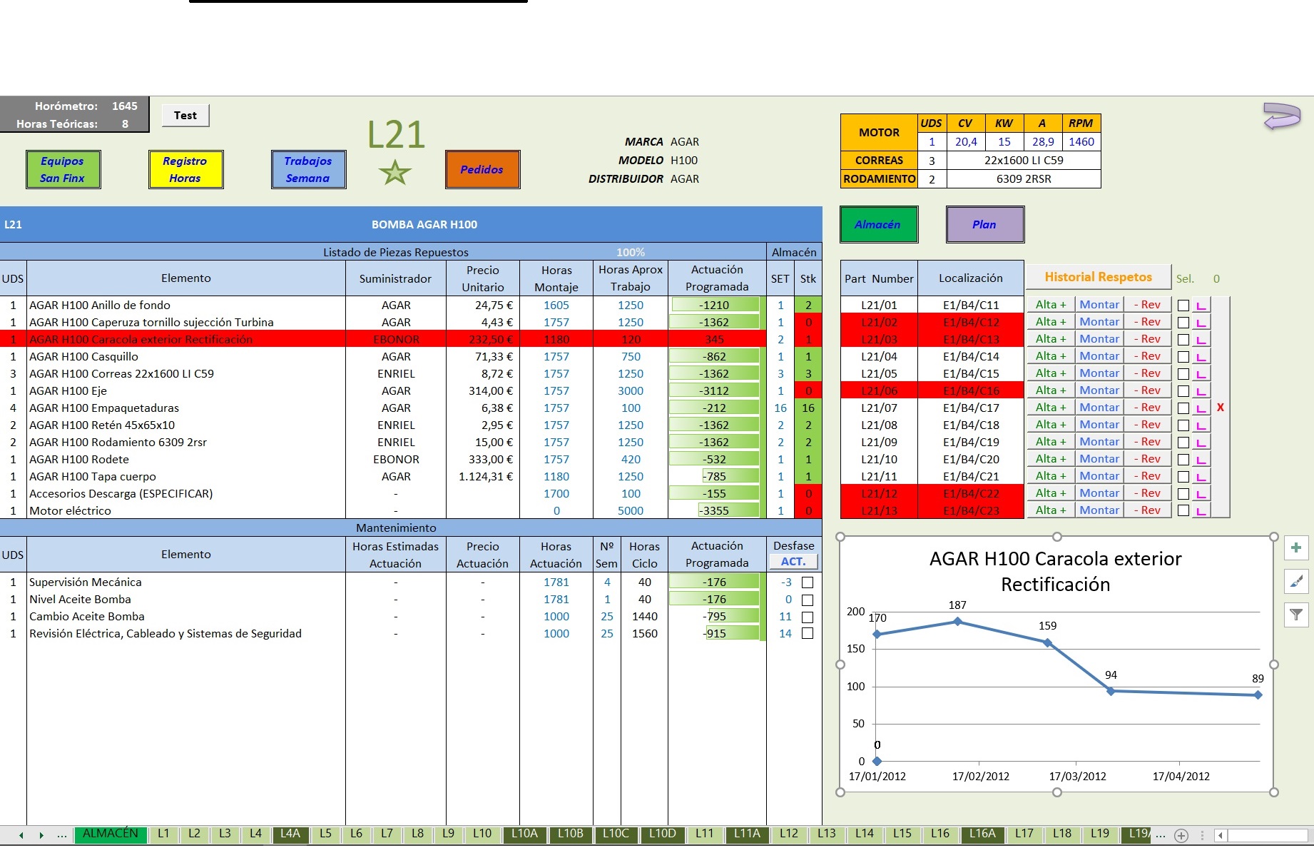Show more sheet tabs after L19
Viewport: 1314px width, 848px height.
pyautogui.click(x=1161, y=834)
